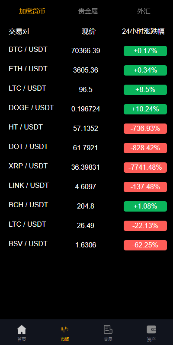Switch to the 贵金属 tab

(x=88, y=11)
